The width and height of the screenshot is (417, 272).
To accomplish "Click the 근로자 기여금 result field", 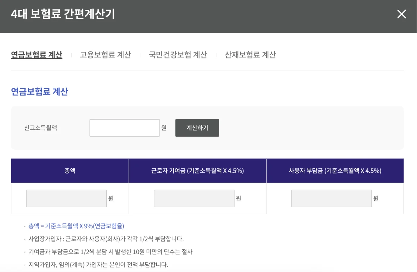I will [x=194, y=198].
